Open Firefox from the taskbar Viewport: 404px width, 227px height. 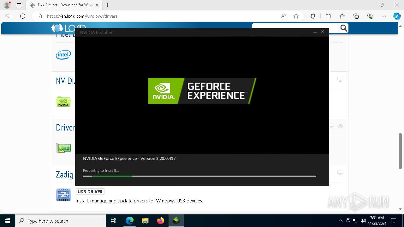[x=161, y=221]
